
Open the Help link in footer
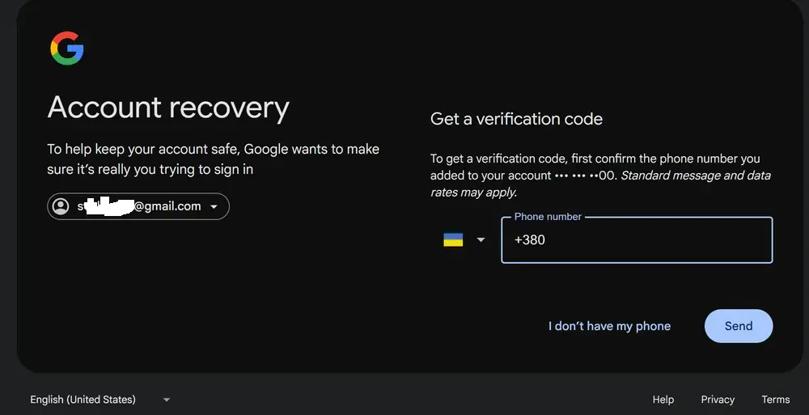[663, 400]
